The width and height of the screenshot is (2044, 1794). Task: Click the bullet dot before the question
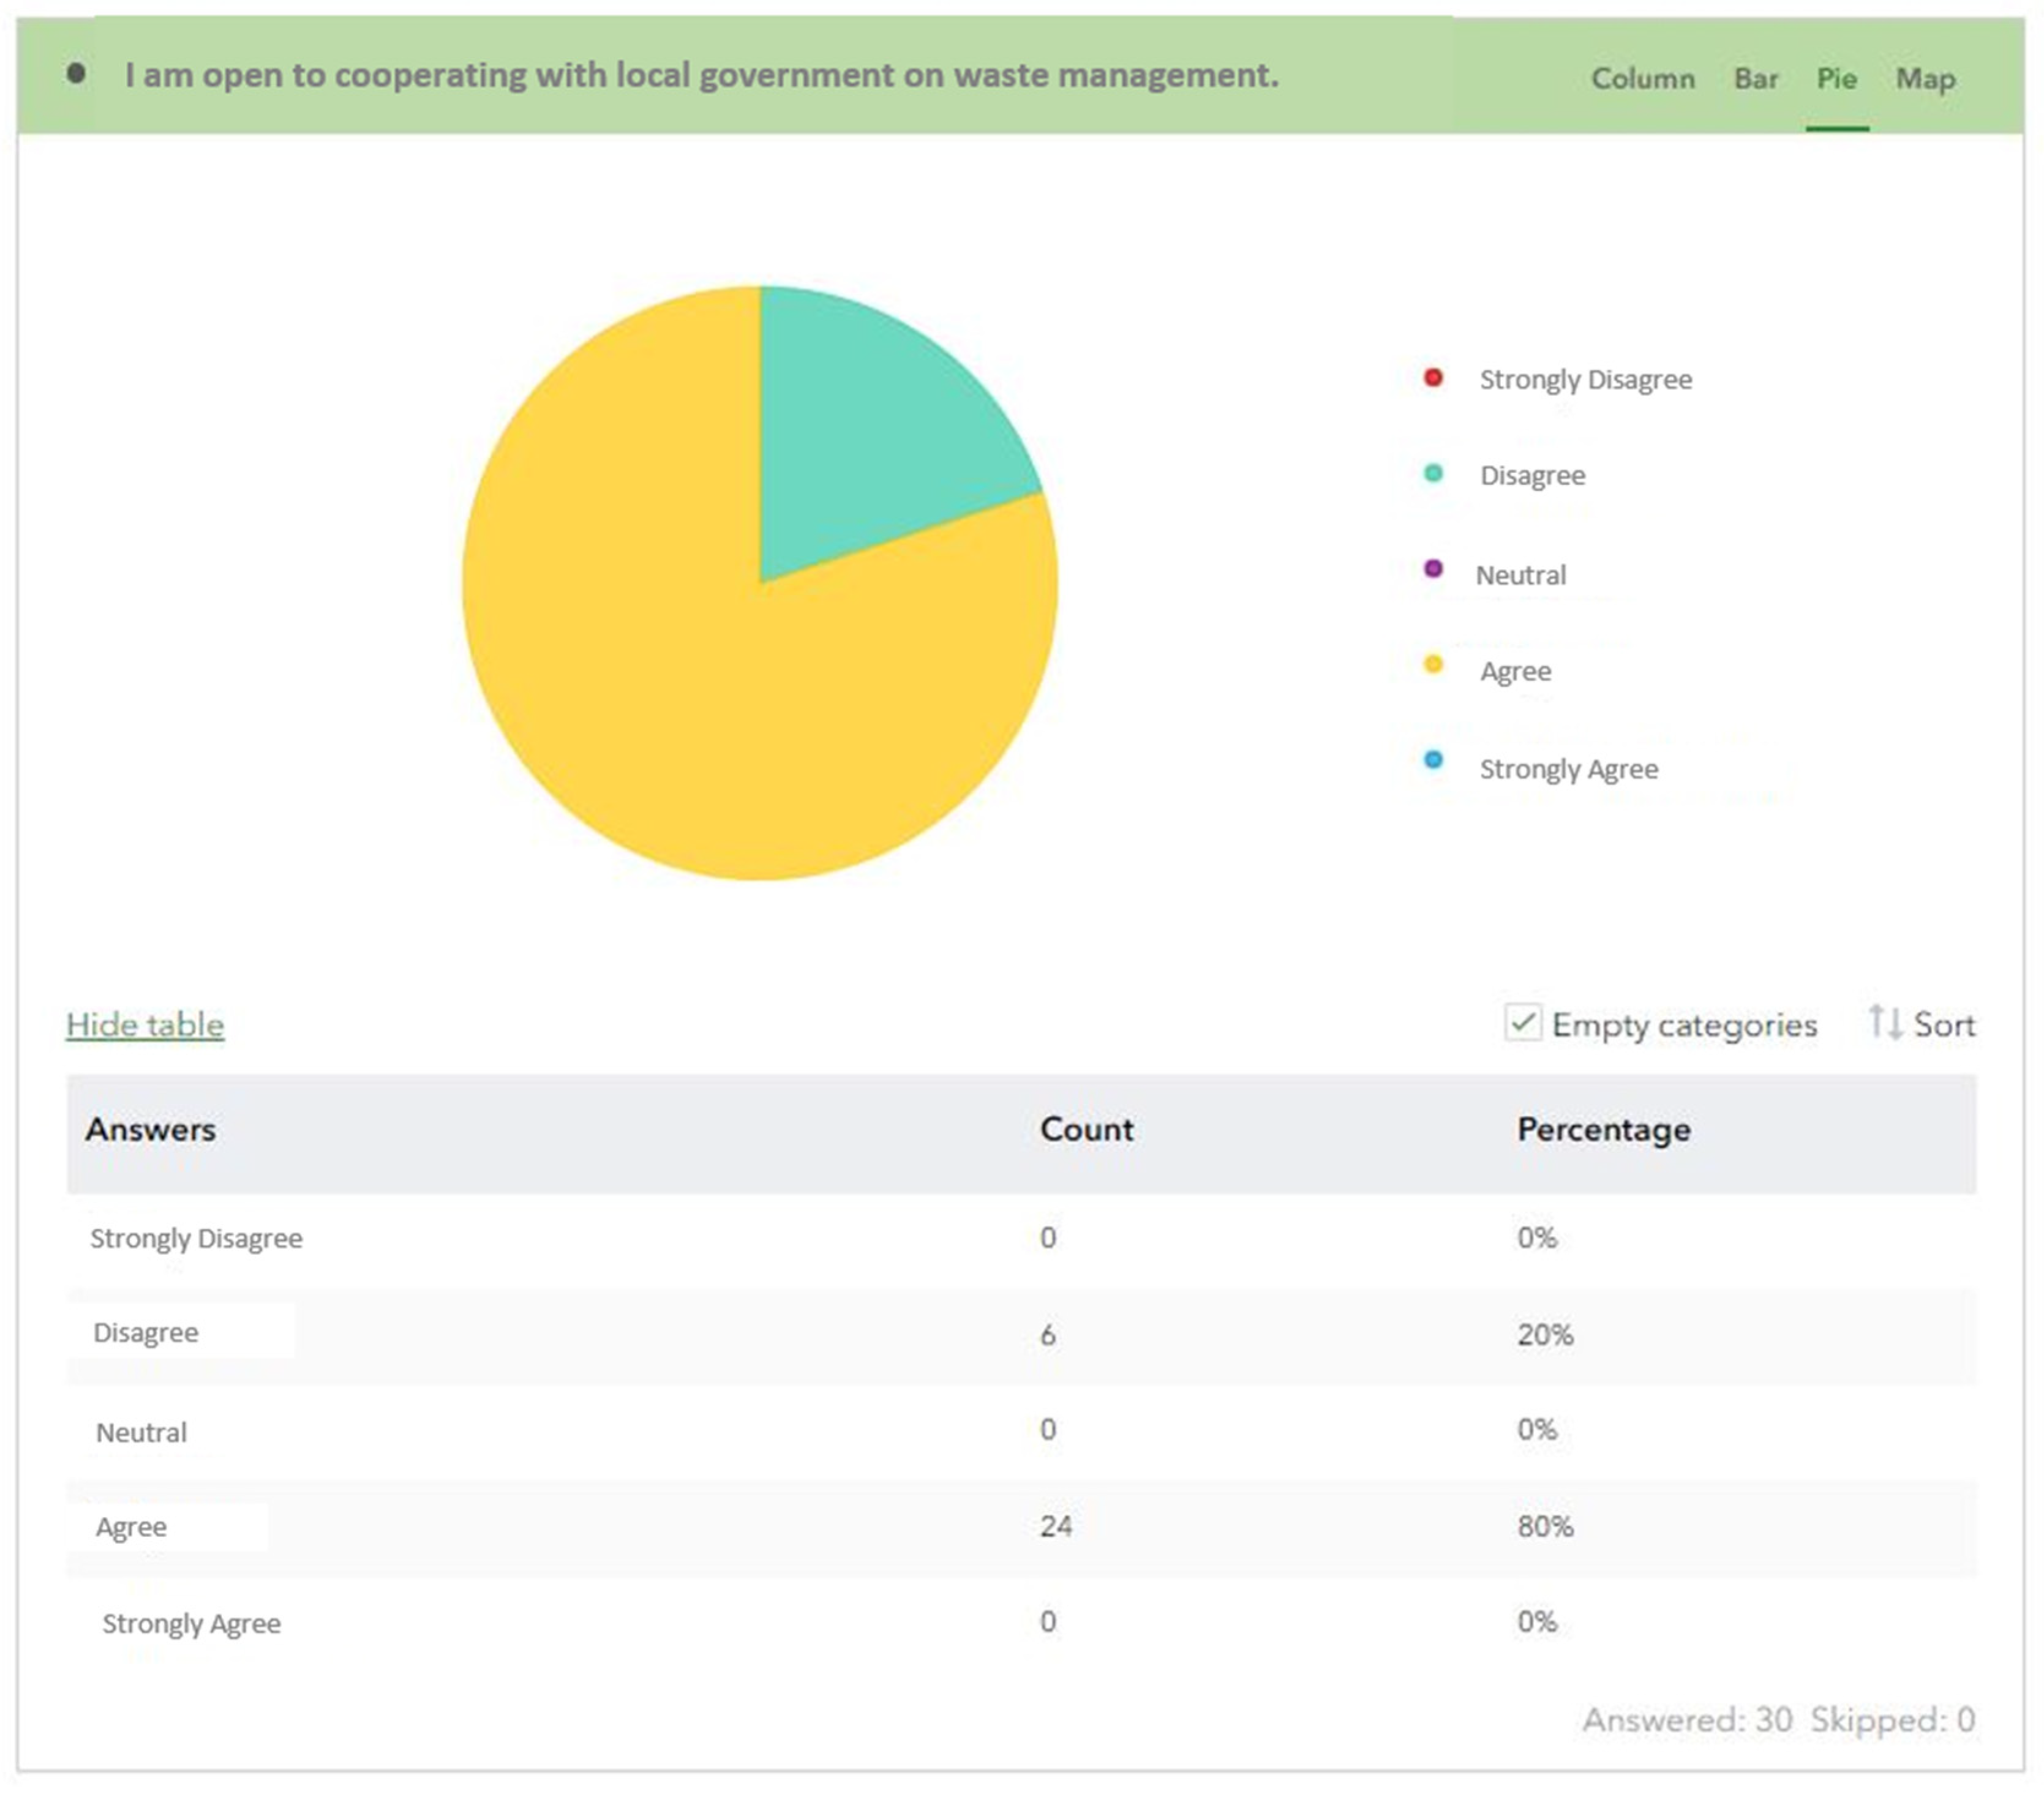(76, 73)
